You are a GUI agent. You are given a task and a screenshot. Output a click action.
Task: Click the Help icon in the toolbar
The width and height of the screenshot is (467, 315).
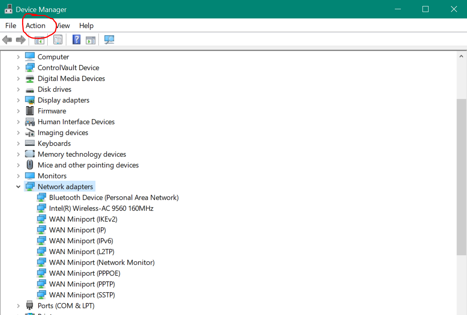[76, 39]
